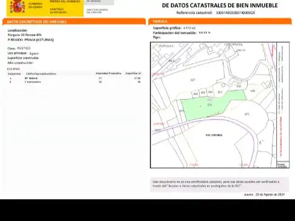Click parcel 991 on the cadastral map

[220, 92]
